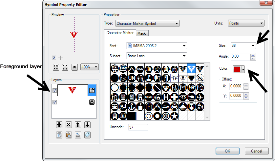The width and height of the screenshot is (275, 161).
Task: Click the Add Layer plus button
Action: (59, 125)
